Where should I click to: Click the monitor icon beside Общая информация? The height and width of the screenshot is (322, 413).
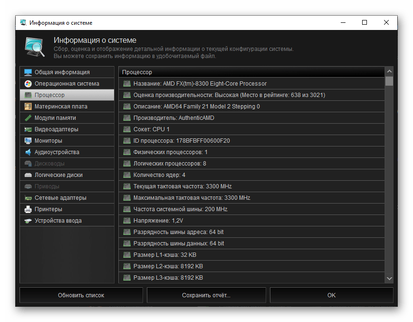pyautogui.click(x=28, y=72)
